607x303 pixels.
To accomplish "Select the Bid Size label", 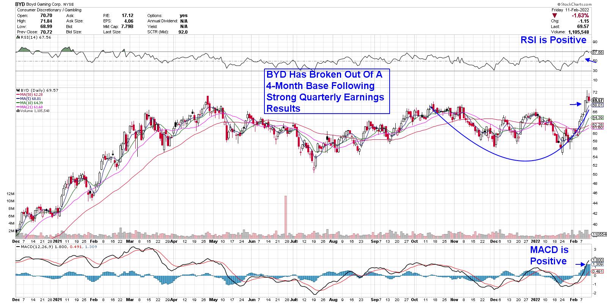I will (74, 32).
